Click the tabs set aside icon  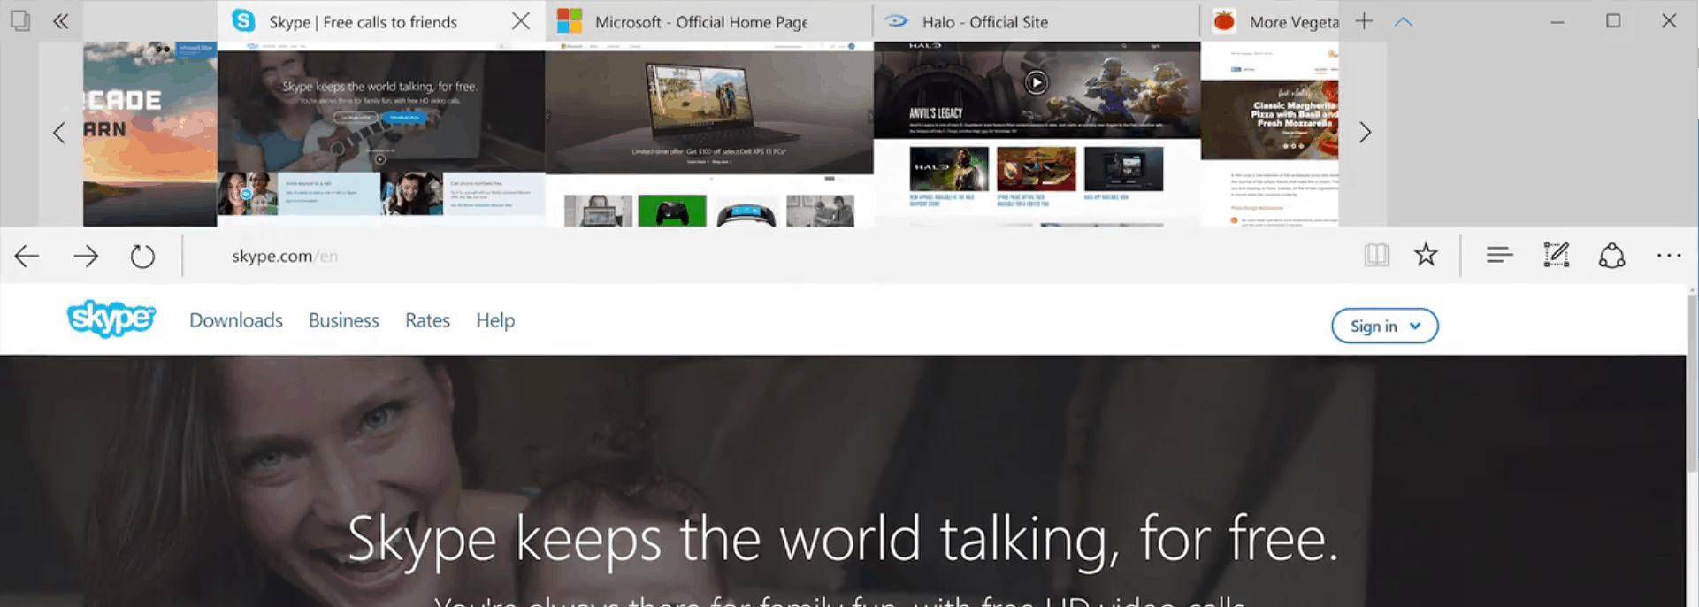(20, 20)
